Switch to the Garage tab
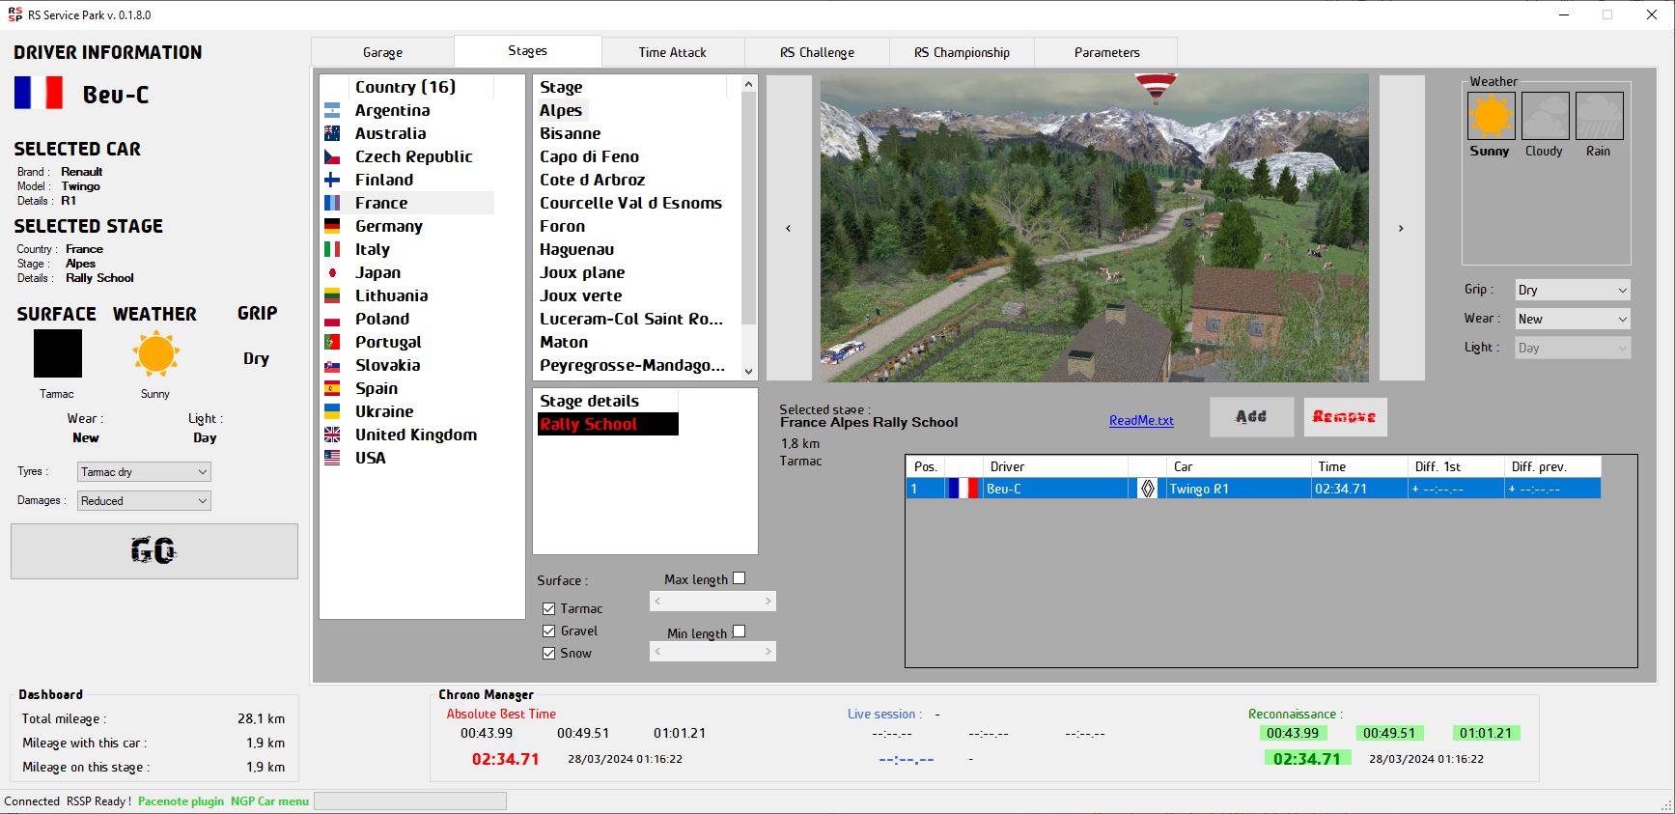This screenshot has height=814, width=1675. [382, 52]
